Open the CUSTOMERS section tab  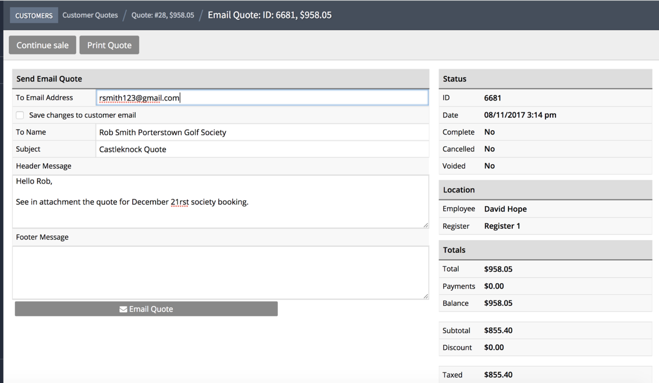coord(34,16)
